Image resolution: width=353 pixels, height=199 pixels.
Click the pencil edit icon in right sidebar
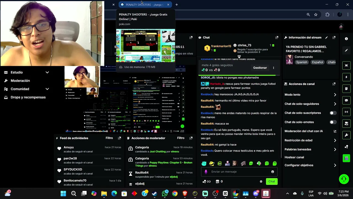point(346,51)
